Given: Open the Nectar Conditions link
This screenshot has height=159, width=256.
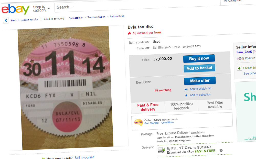Looking at the screenshot, I should (x=168, y=123).
